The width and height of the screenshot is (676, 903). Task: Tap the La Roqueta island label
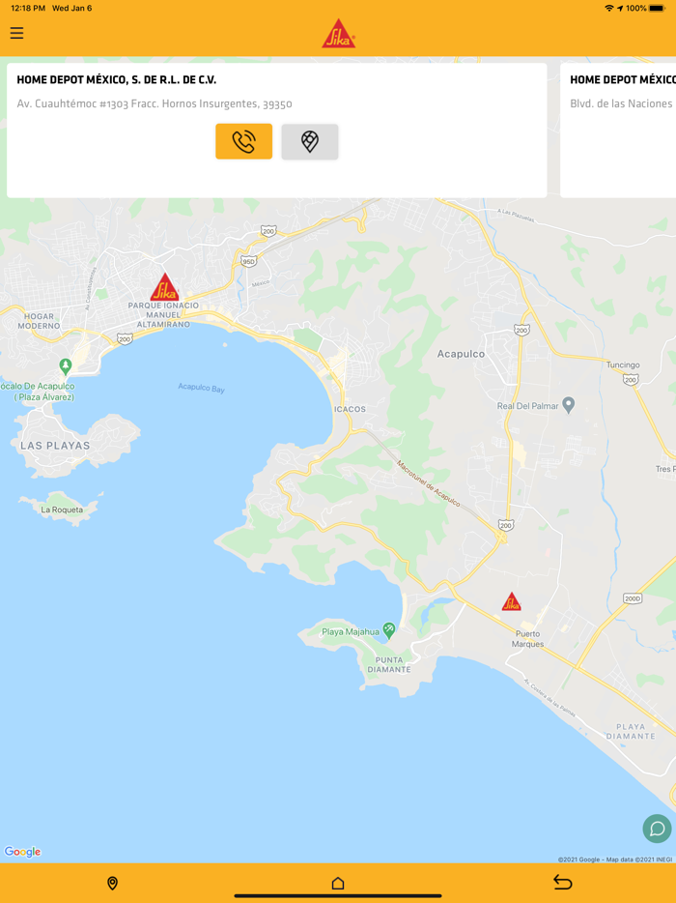(62, 510)
